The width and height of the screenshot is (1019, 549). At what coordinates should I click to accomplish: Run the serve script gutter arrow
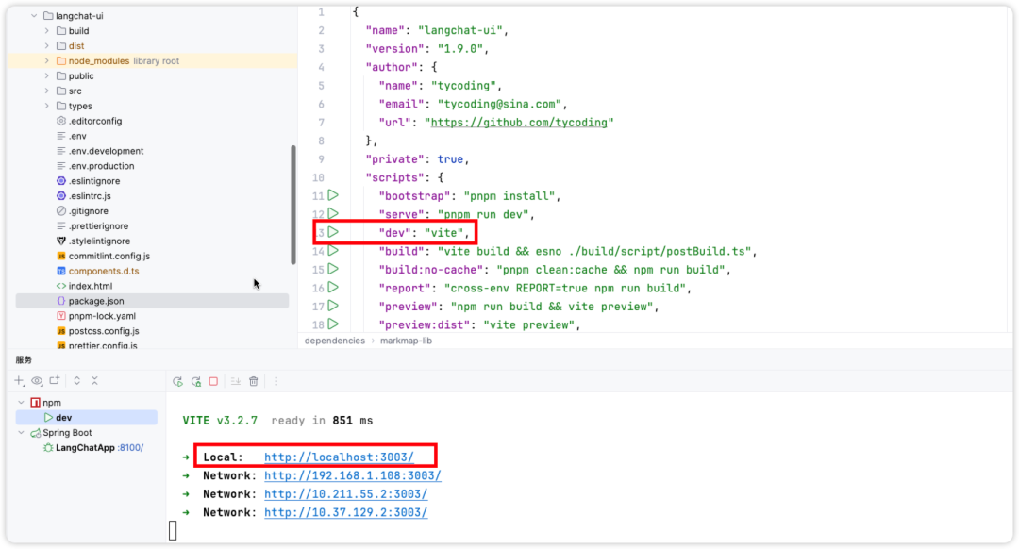point(333,214)
